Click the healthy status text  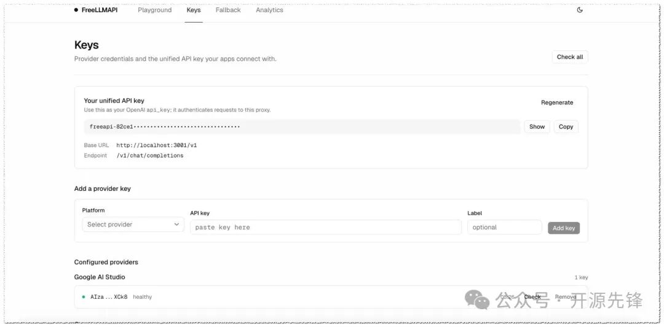click(142, 297)
